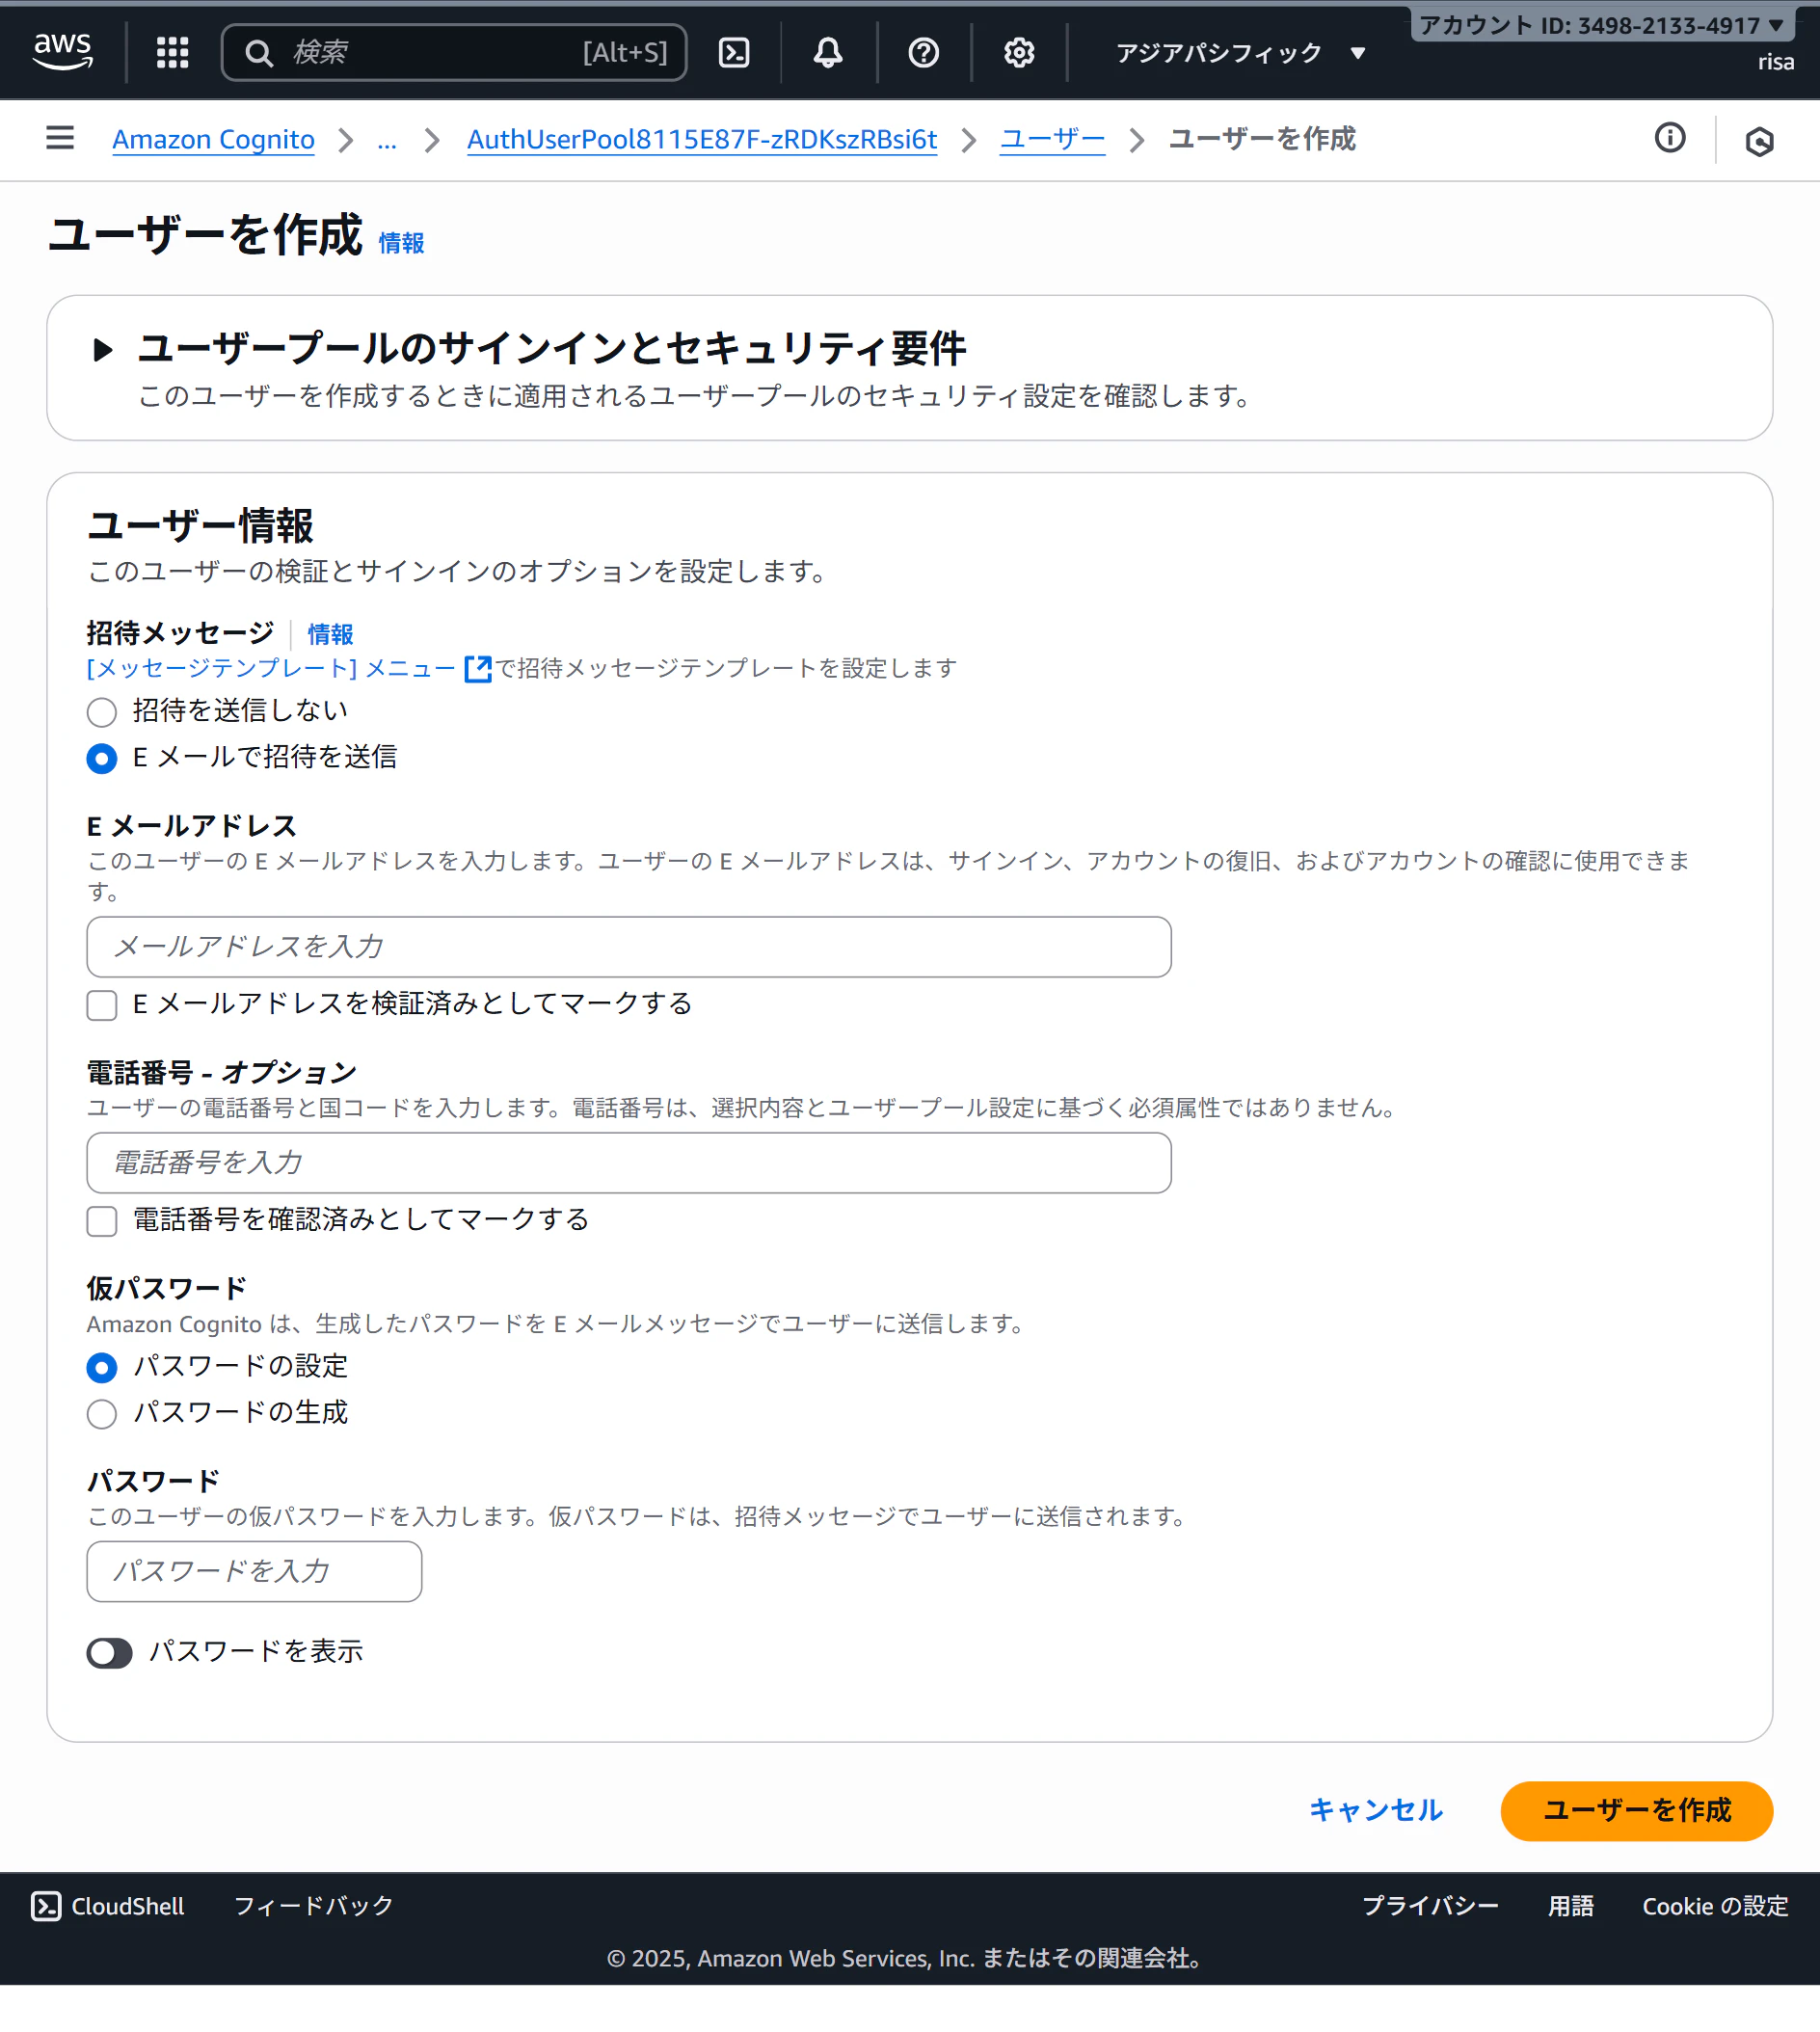Launch CloudShell from the top bar icon
This screenshot has width=1820, height=2032.
pyautogui.click(x=734, y=52)
